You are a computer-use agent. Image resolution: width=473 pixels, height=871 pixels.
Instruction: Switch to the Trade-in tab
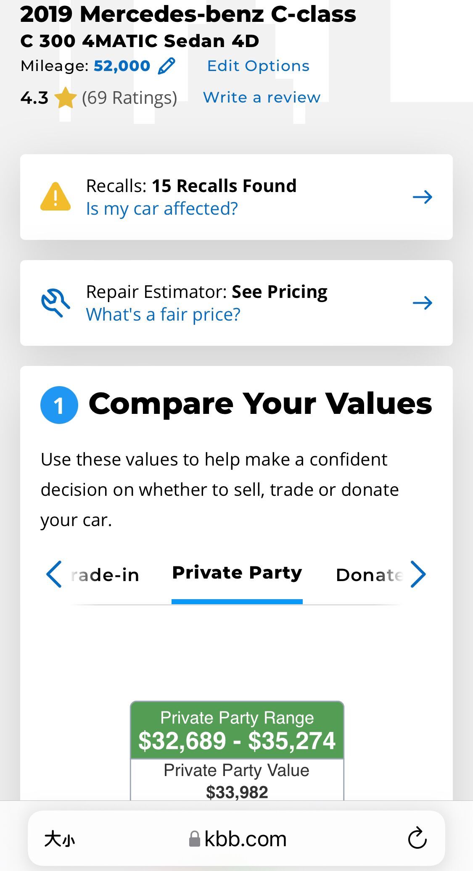click(105, 575)
